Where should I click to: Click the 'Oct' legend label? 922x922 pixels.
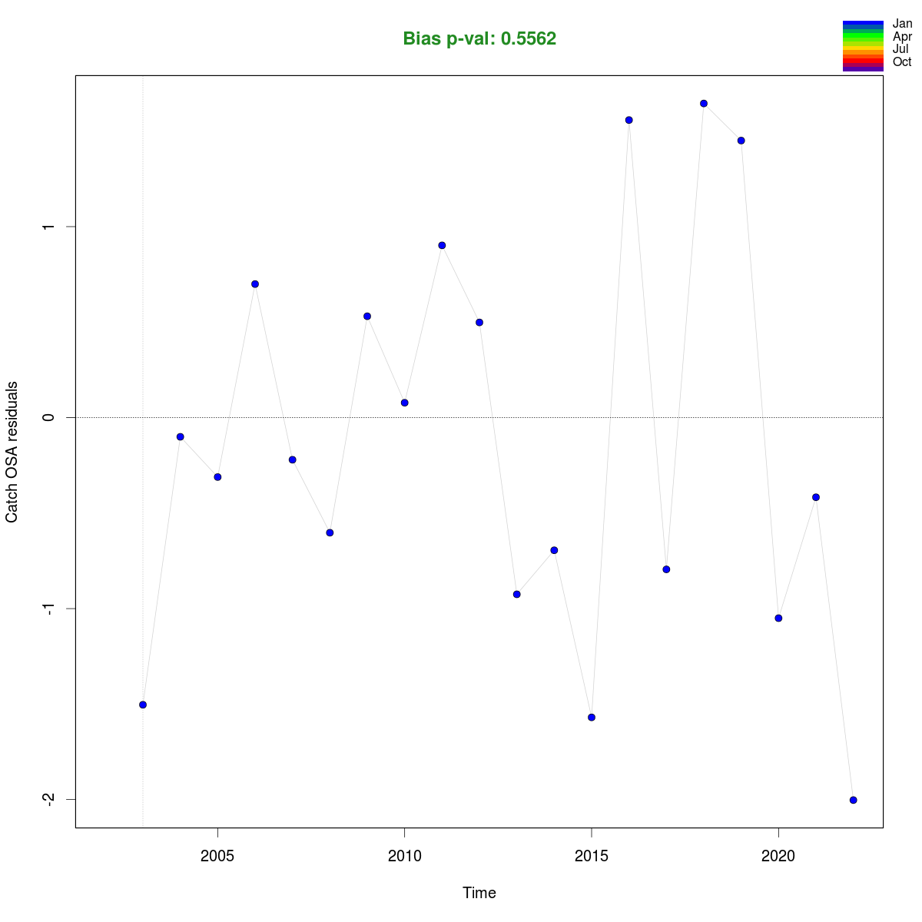(902, 61)
